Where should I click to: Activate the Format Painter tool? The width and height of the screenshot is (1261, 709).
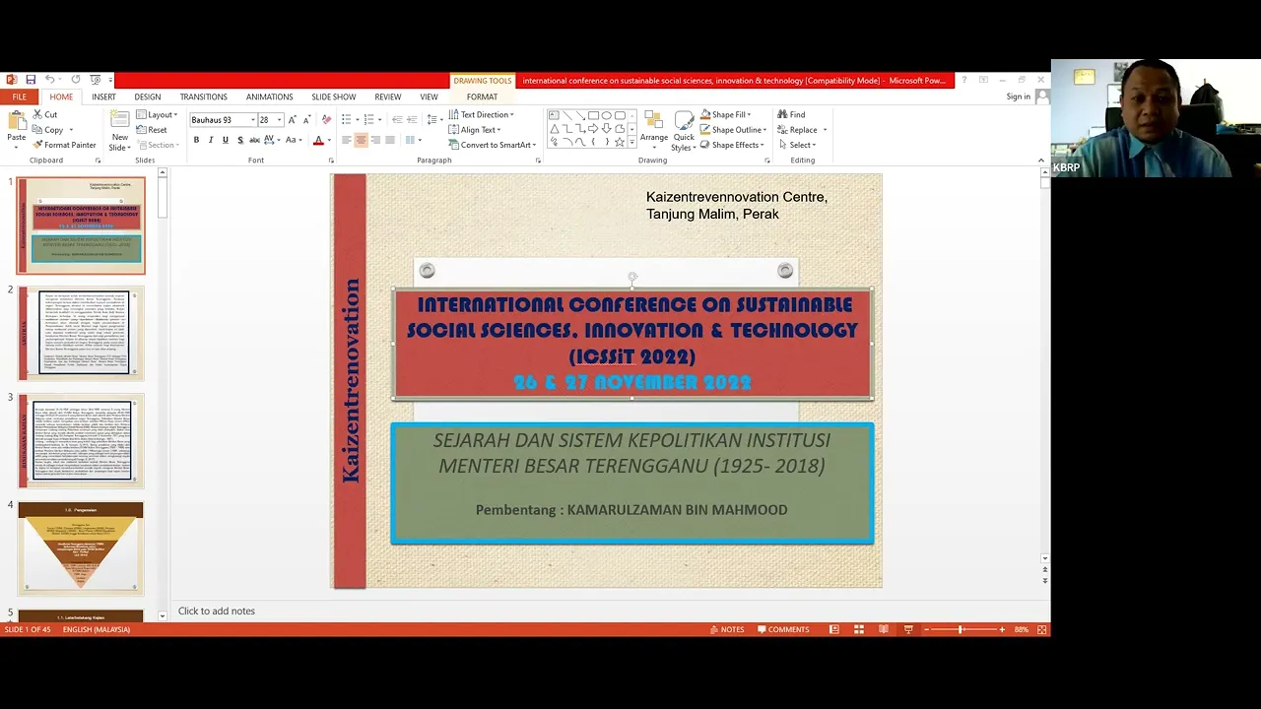(64, 145)
